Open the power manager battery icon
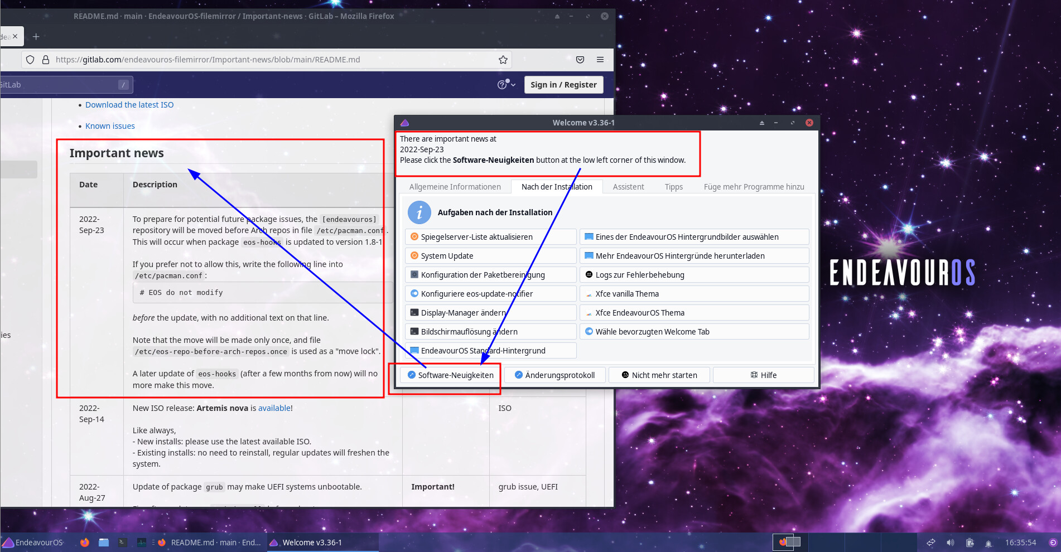The width and height of the screenshot is (1061, 552). [970, 543]
